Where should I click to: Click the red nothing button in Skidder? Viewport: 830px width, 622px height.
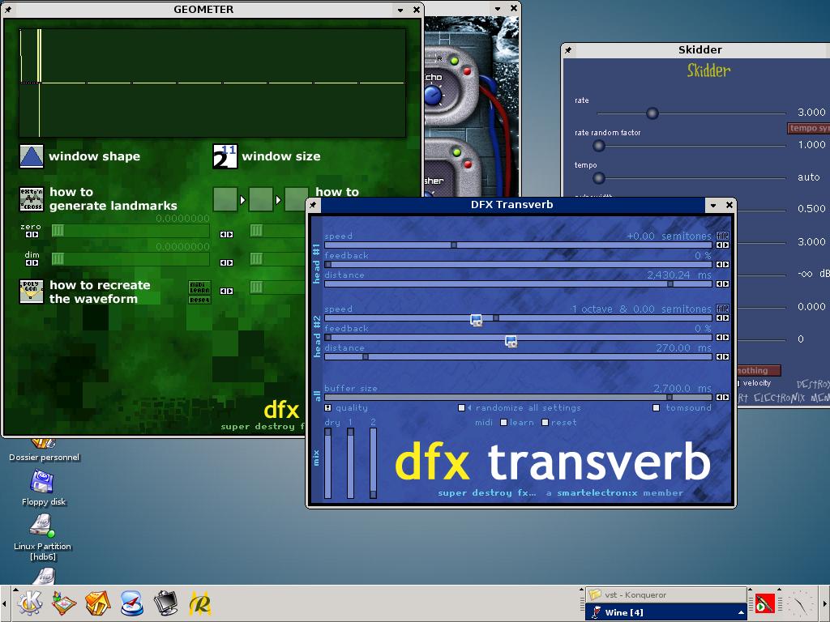[759, 371]
